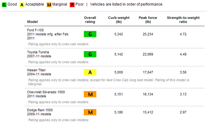Click the Model column header
This screenshot has width=207, height=123.
(32, 22)
